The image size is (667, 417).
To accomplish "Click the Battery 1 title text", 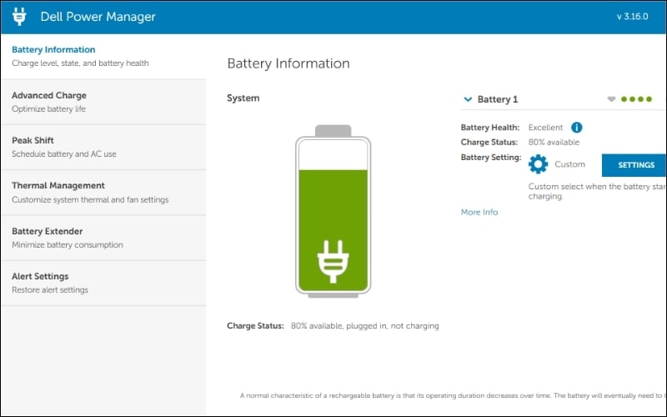I will point(498,99).
